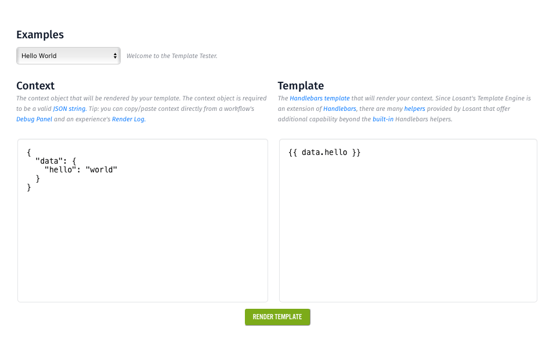Click the "data" key in the context JSON
Screen dimensions: 560x350
[47, 161]
